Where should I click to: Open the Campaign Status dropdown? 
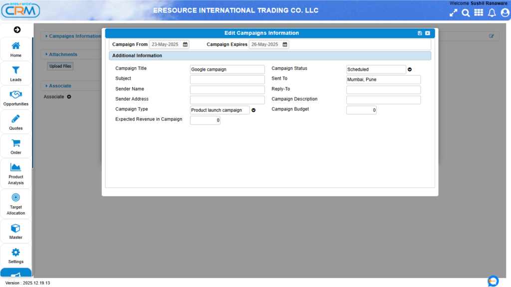pos(410,70)
